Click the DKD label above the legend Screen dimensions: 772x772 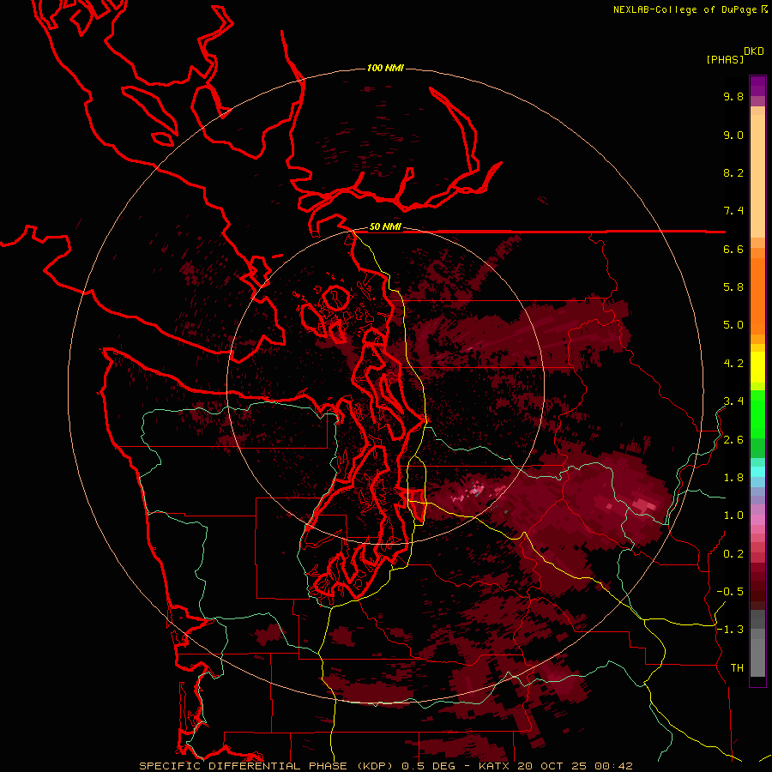click(x=754, y=51)
